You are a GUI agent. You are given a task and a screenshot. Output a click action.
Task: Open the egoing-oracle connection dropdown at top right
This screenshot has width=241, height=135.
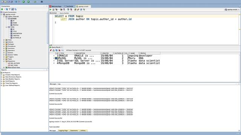click(x=232, y=9)
